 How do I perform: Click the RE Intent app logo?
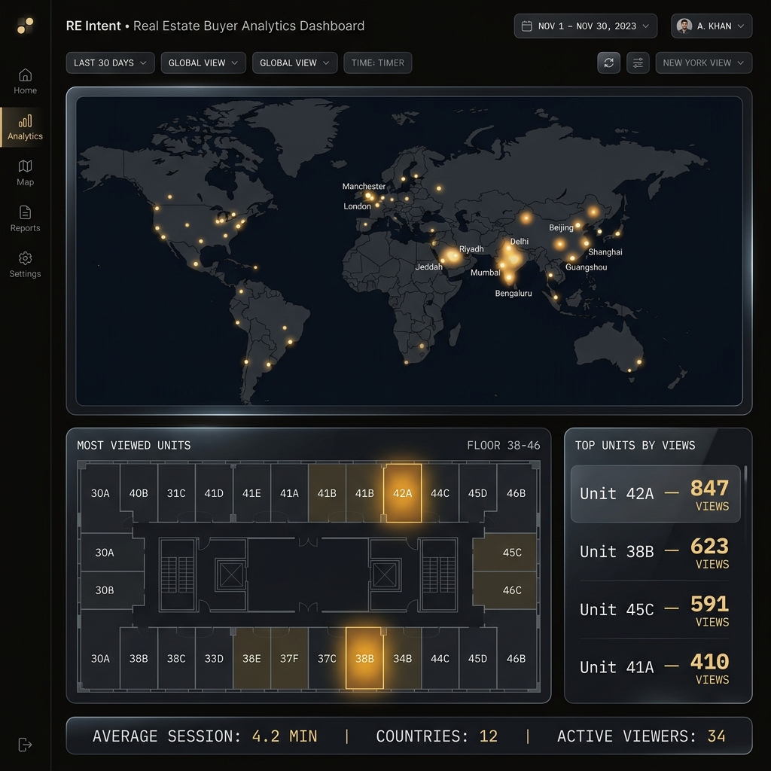25,26
